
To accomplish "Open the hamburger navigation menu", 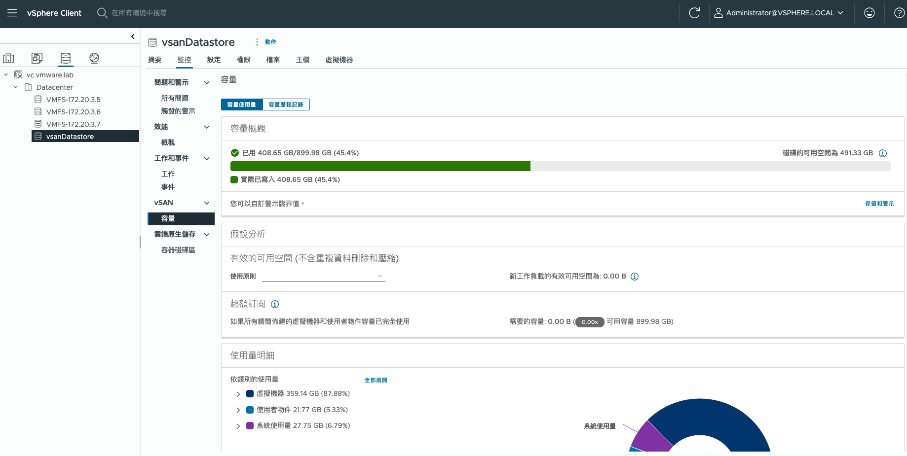I will [12, 13].
